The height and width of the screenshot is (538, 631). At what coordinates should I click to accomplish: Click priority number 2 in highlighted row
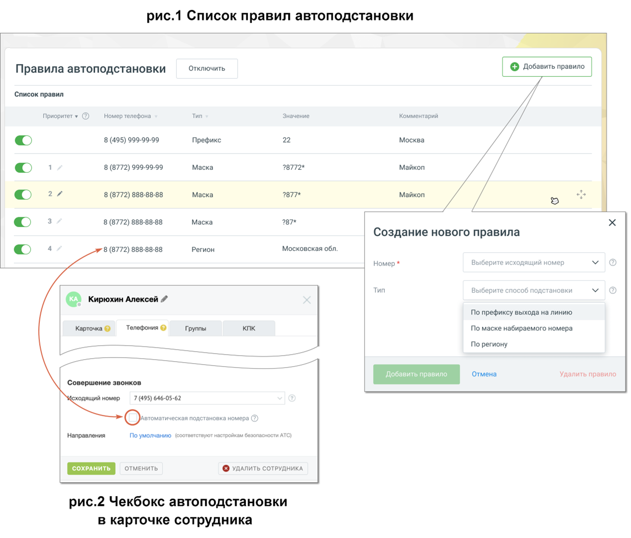(x=50, y=194)
